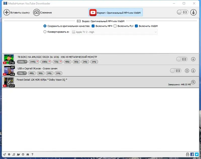The image size is (201, 159).
Task: Choose 480p quality for Скажи зачем video
Action: click(x=32, y=73)
